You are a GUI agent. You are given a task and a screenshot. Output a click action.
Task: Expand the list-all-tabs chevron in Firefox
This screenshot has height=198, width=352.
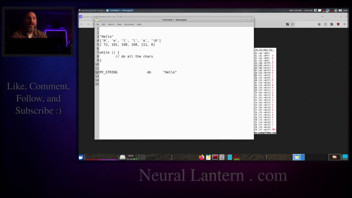pos(322,16)
